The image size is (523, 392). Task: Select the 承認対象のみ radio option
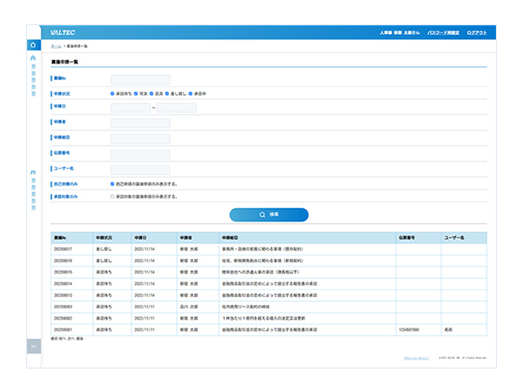click(112, 197)
